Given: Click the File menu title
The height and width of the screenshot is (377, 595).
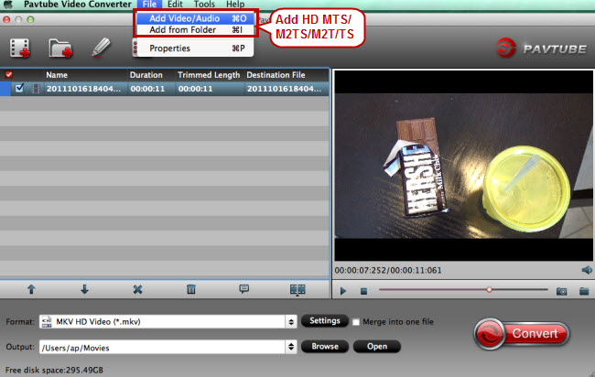Looking at the screenshot, I should [149, 5].
